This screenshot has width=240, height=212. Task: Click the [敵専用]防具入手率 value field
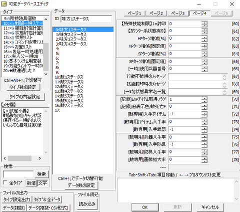coord(185,152)
